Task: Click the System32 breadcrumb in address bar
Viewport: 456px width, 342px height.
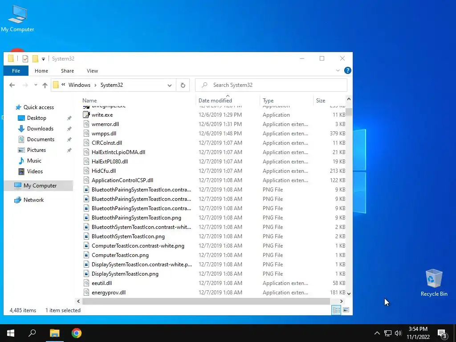Action: pos(112,85)
